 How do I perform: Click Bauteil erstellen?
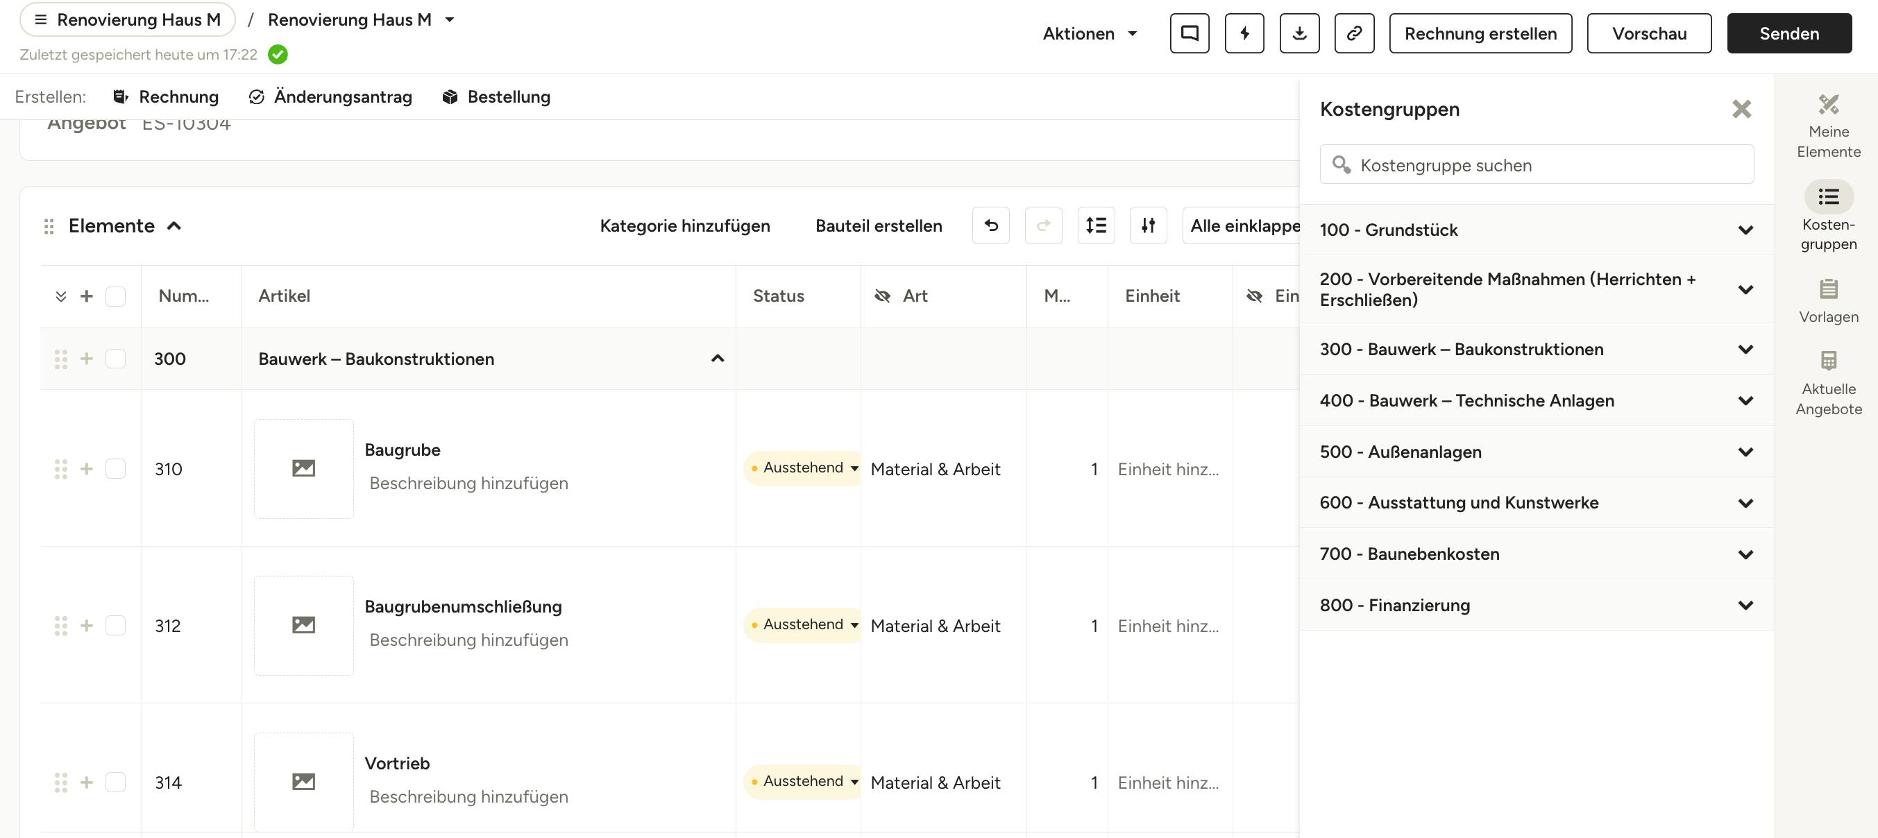click(x=879, y=226)
